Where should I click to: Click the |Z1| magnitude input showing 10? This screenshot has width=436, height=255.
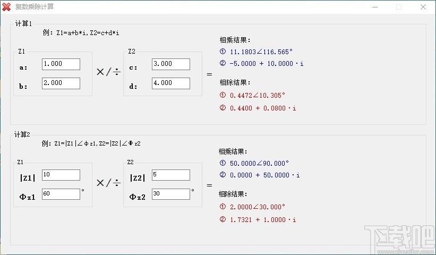(x=61, y=175)
